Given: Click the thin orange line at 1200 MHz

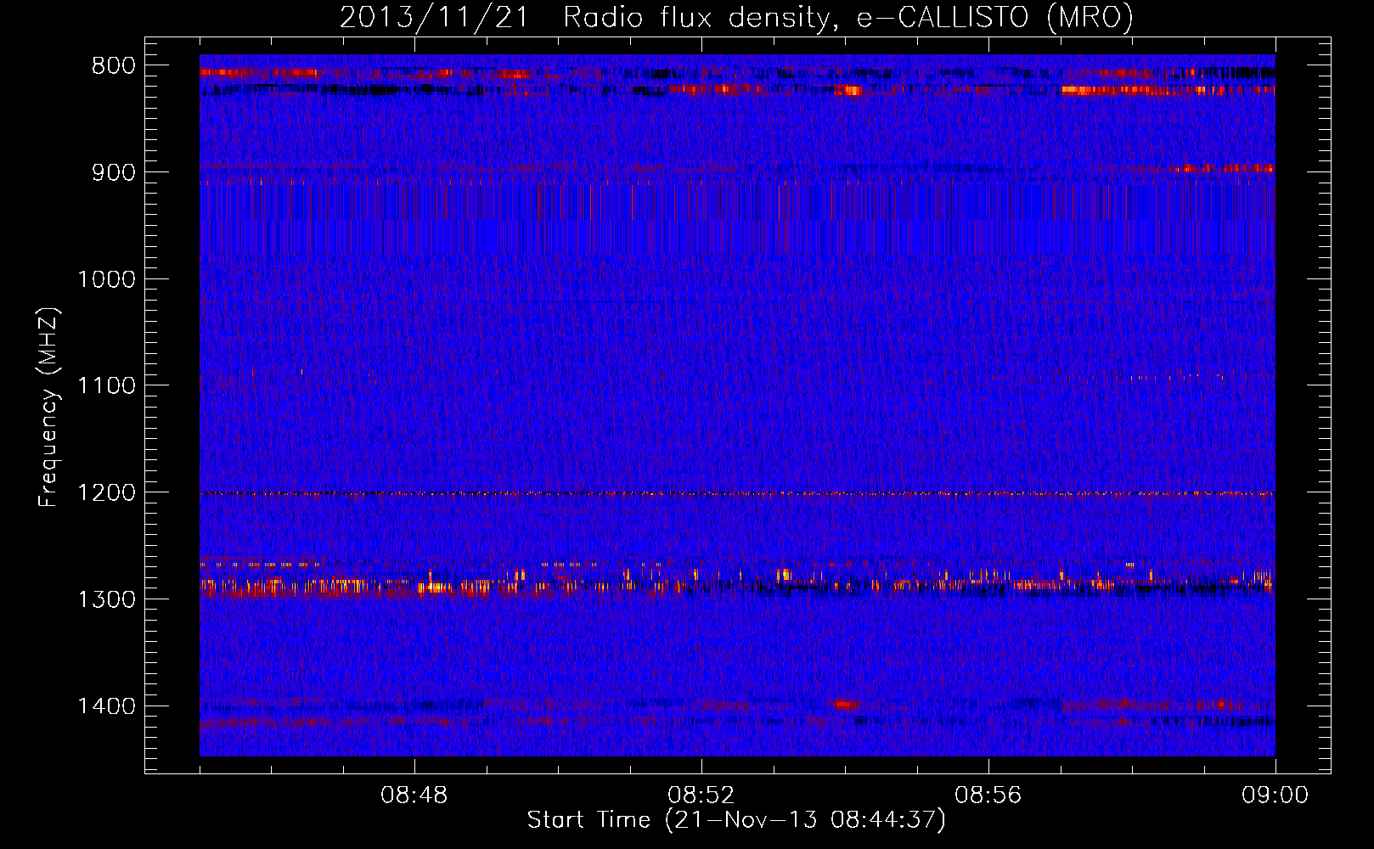Looking at the screenshot, I should 737,493.
